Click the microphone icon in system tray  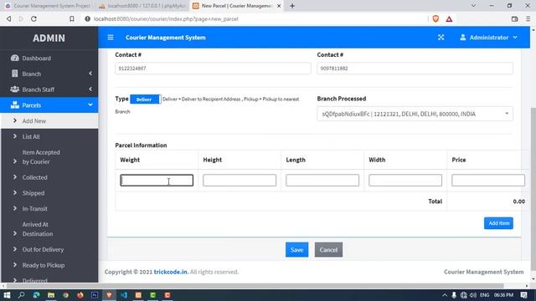click(x=454, y=295)
